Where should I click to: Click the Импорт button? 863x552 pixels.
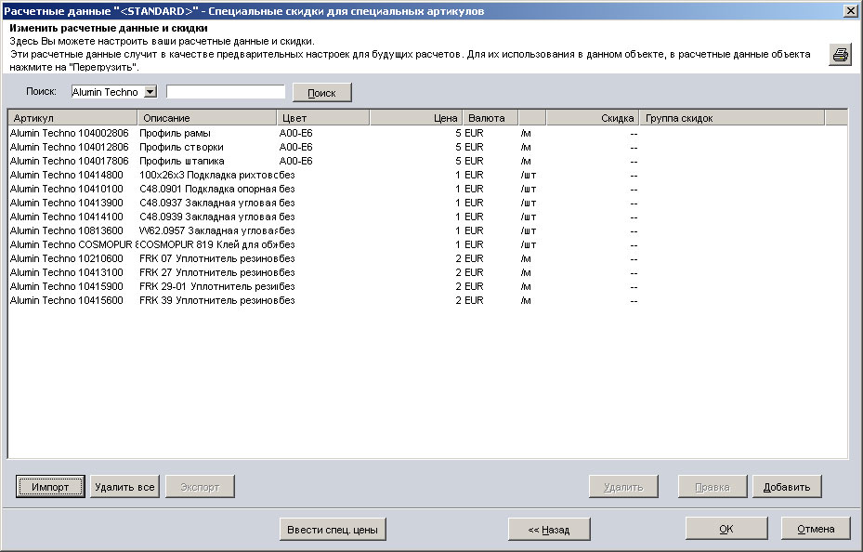click(50, 487)
